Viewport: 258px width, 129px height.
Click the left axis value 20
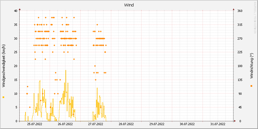[15, 66]
